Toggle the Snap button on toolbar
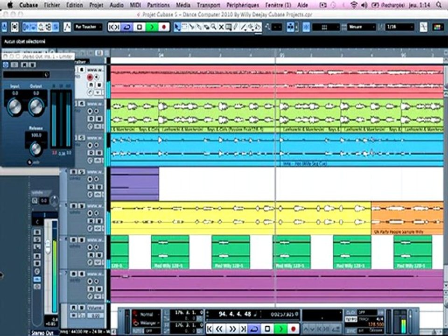 306,27
